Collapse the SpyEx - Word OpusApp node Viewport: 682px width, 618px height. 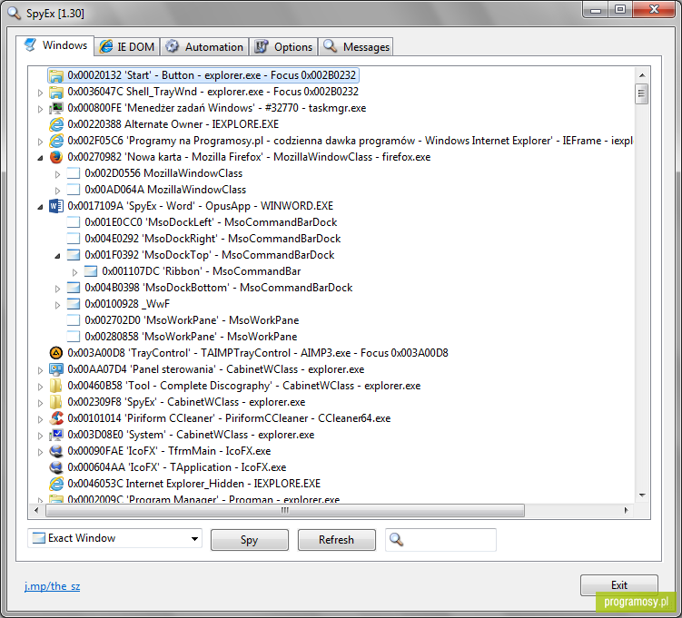tap(40, 207)
